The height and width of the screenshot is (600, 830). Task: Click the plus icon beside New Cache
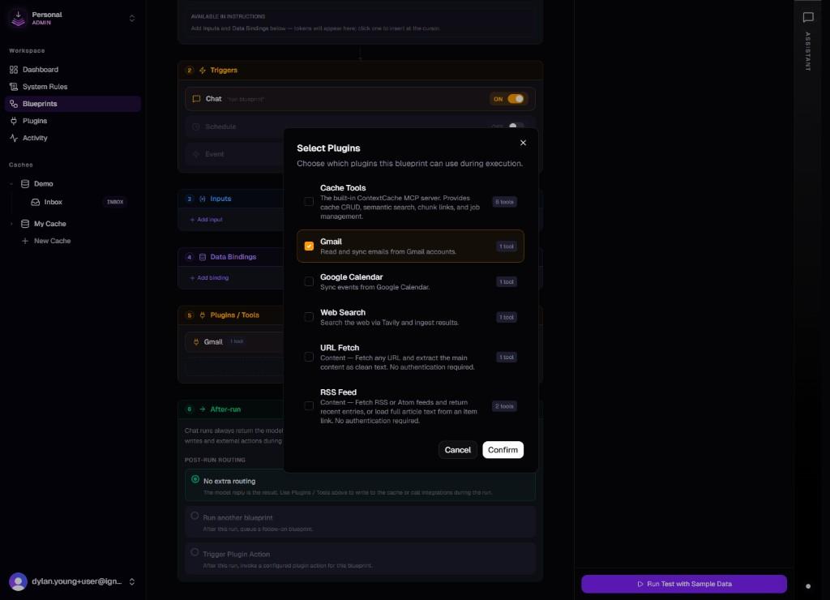25,241
